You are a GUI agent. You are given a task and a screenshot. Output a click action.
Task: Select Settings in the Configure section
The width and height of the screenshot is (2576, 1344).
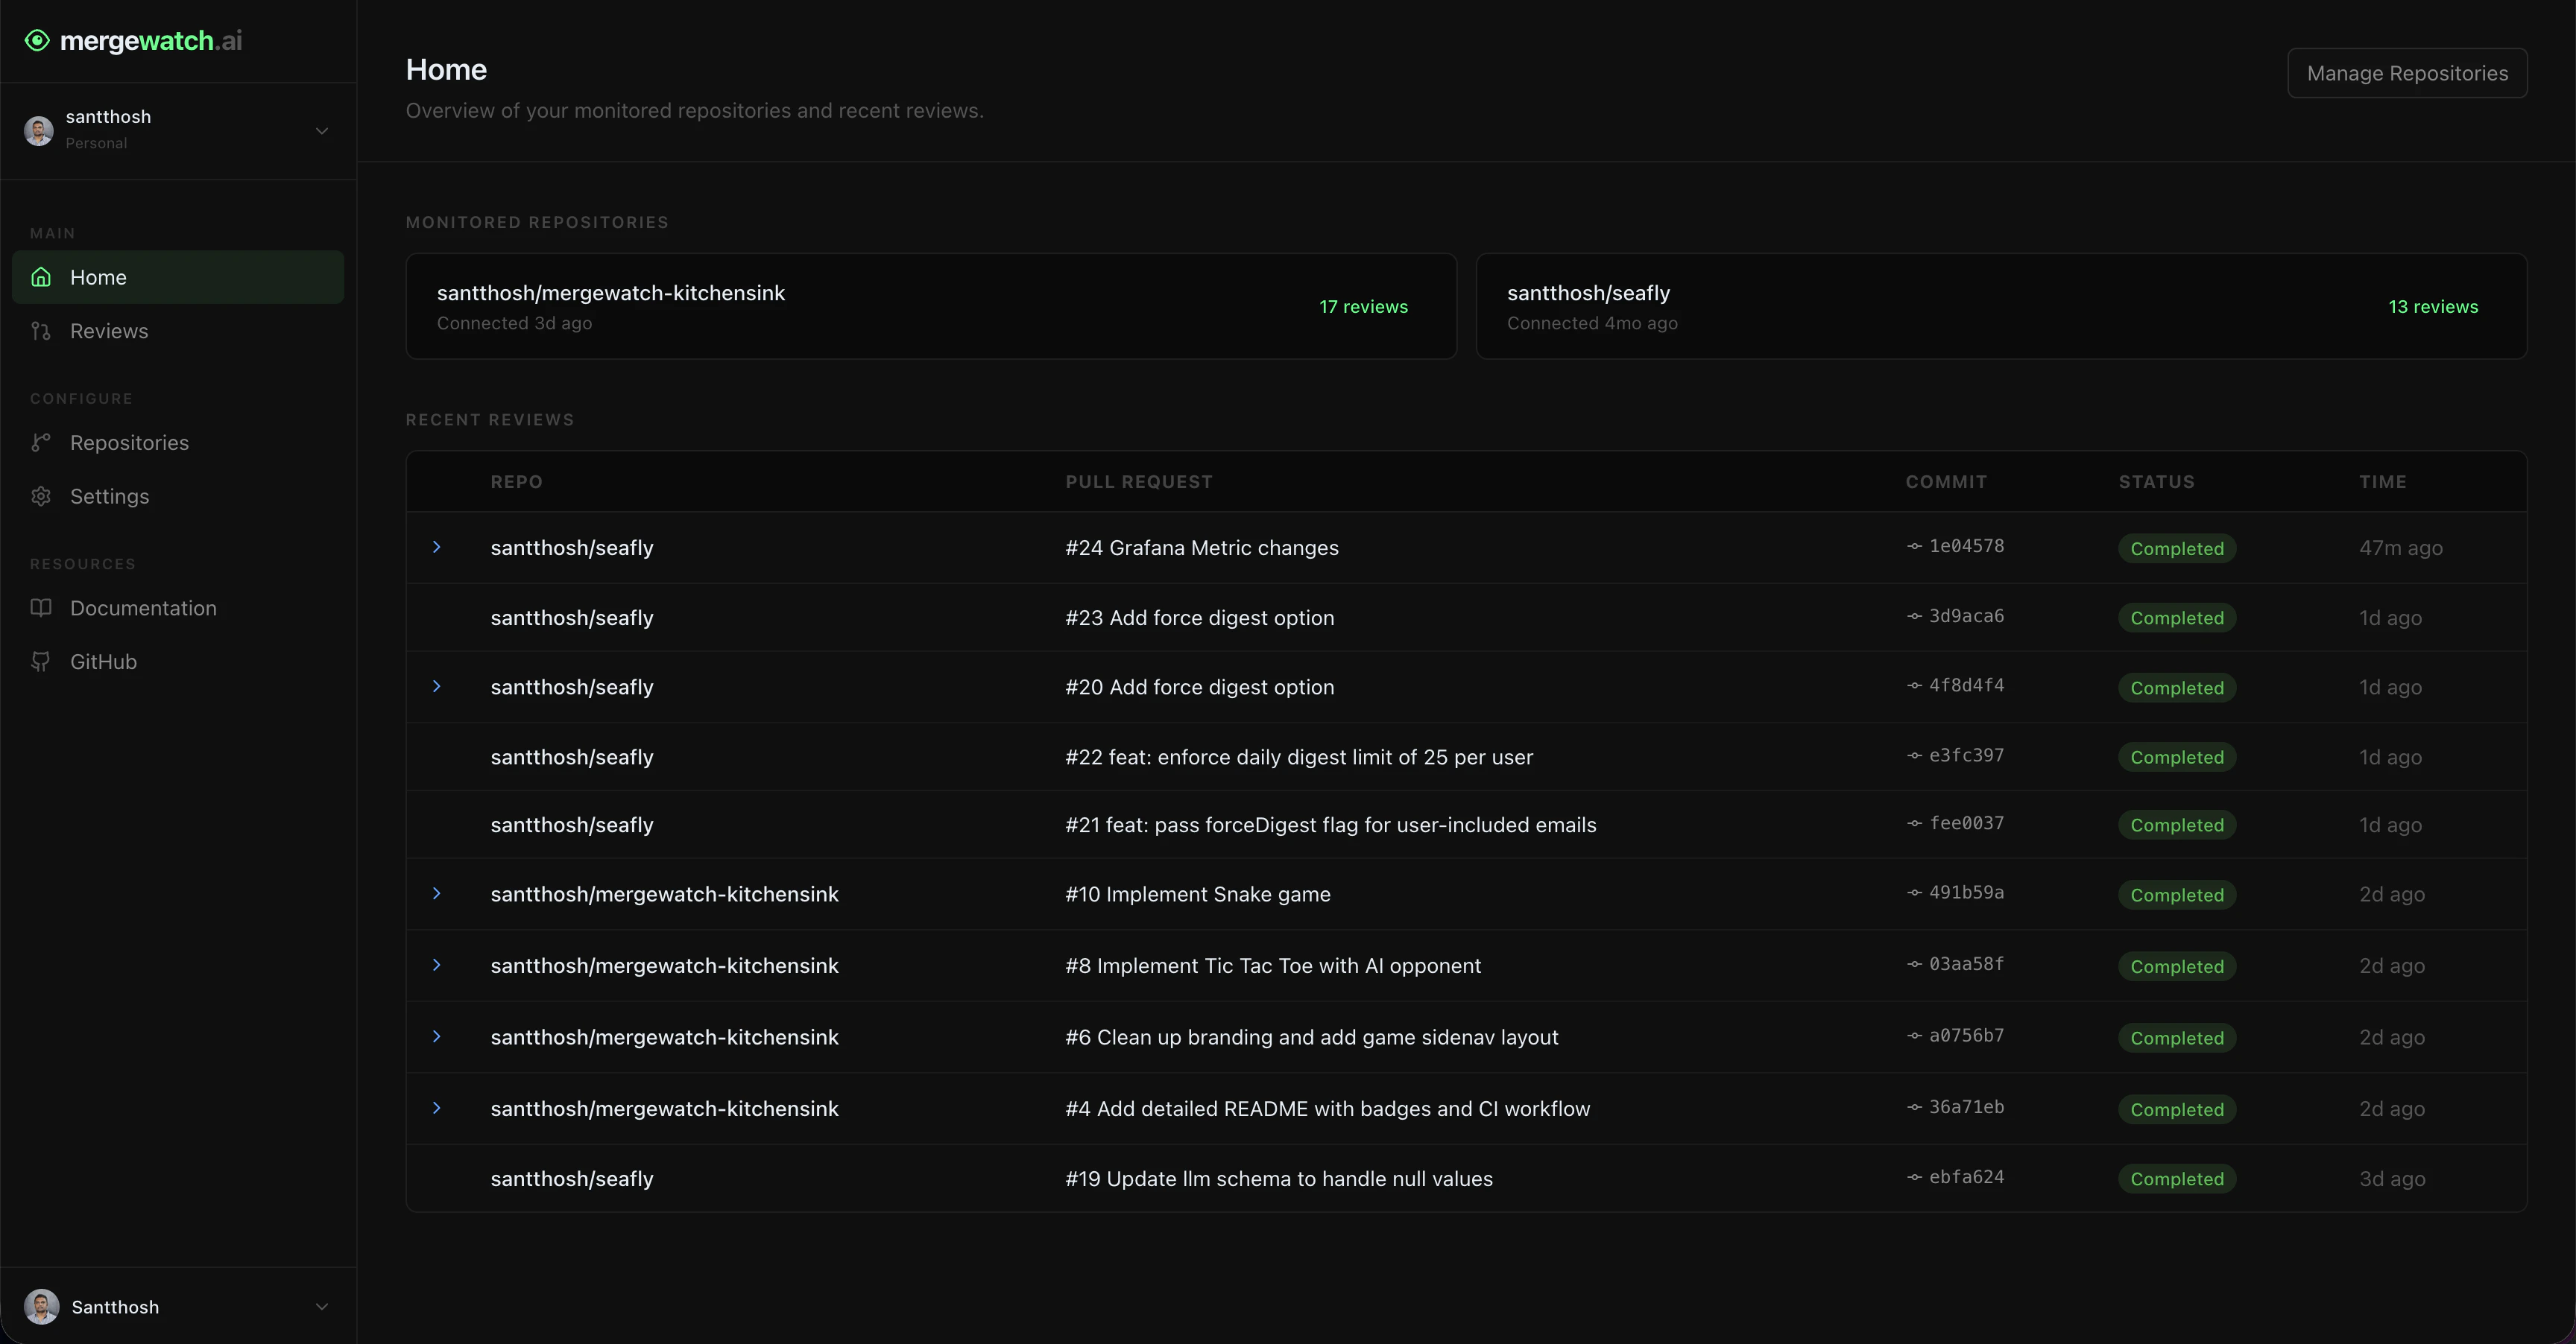point(109,497)
